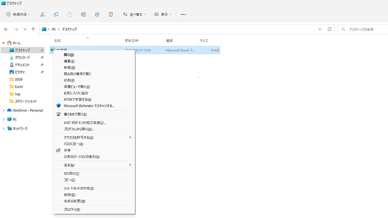Screen dimensions: 388x218
Task: Click the デスクトップの検索 search box
Action: click(x=363, y=29)
